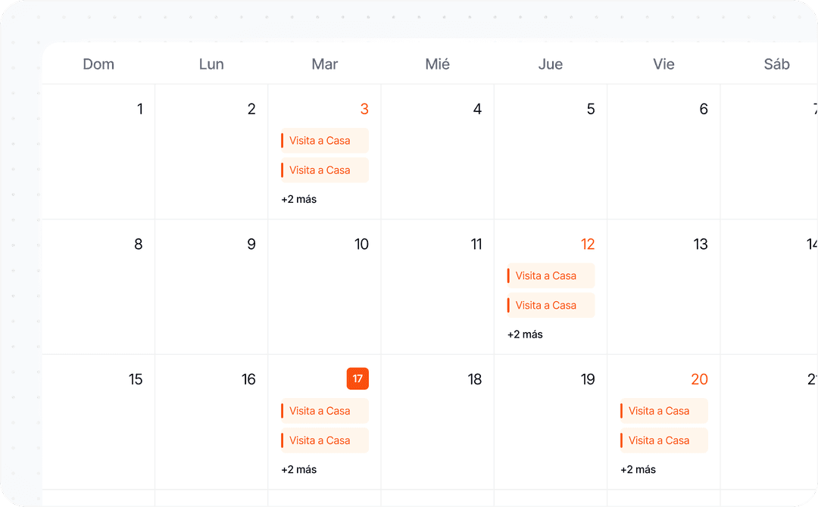The image size is (818, 507).
Task: Click the Sáb column header
Action: (x=776, y=64)
